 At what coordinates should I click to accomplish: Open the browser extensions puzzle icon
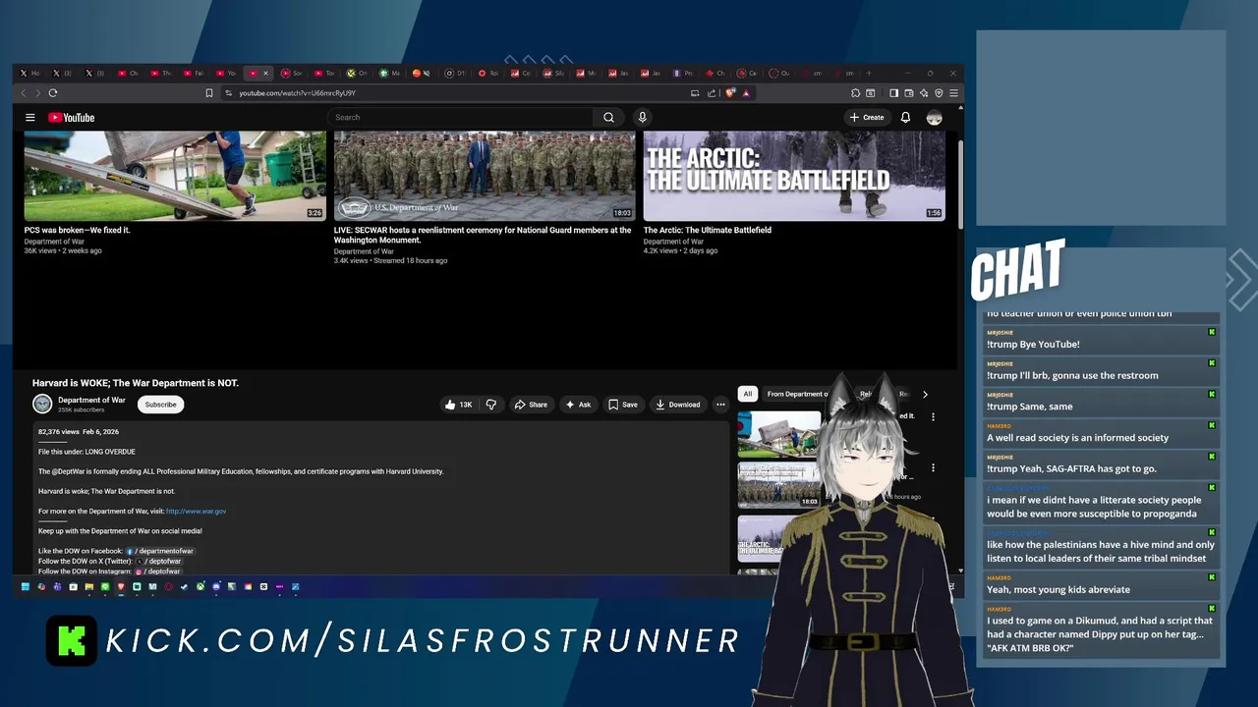[856, 93]
